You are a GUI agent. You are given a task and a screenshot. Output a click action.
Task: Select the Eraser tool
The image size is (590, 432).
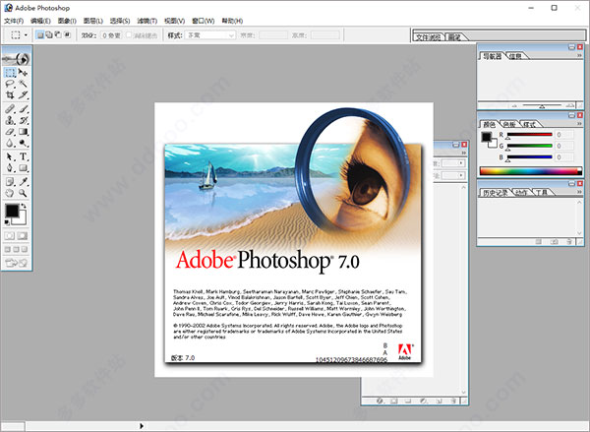click(x=10, y=132)
